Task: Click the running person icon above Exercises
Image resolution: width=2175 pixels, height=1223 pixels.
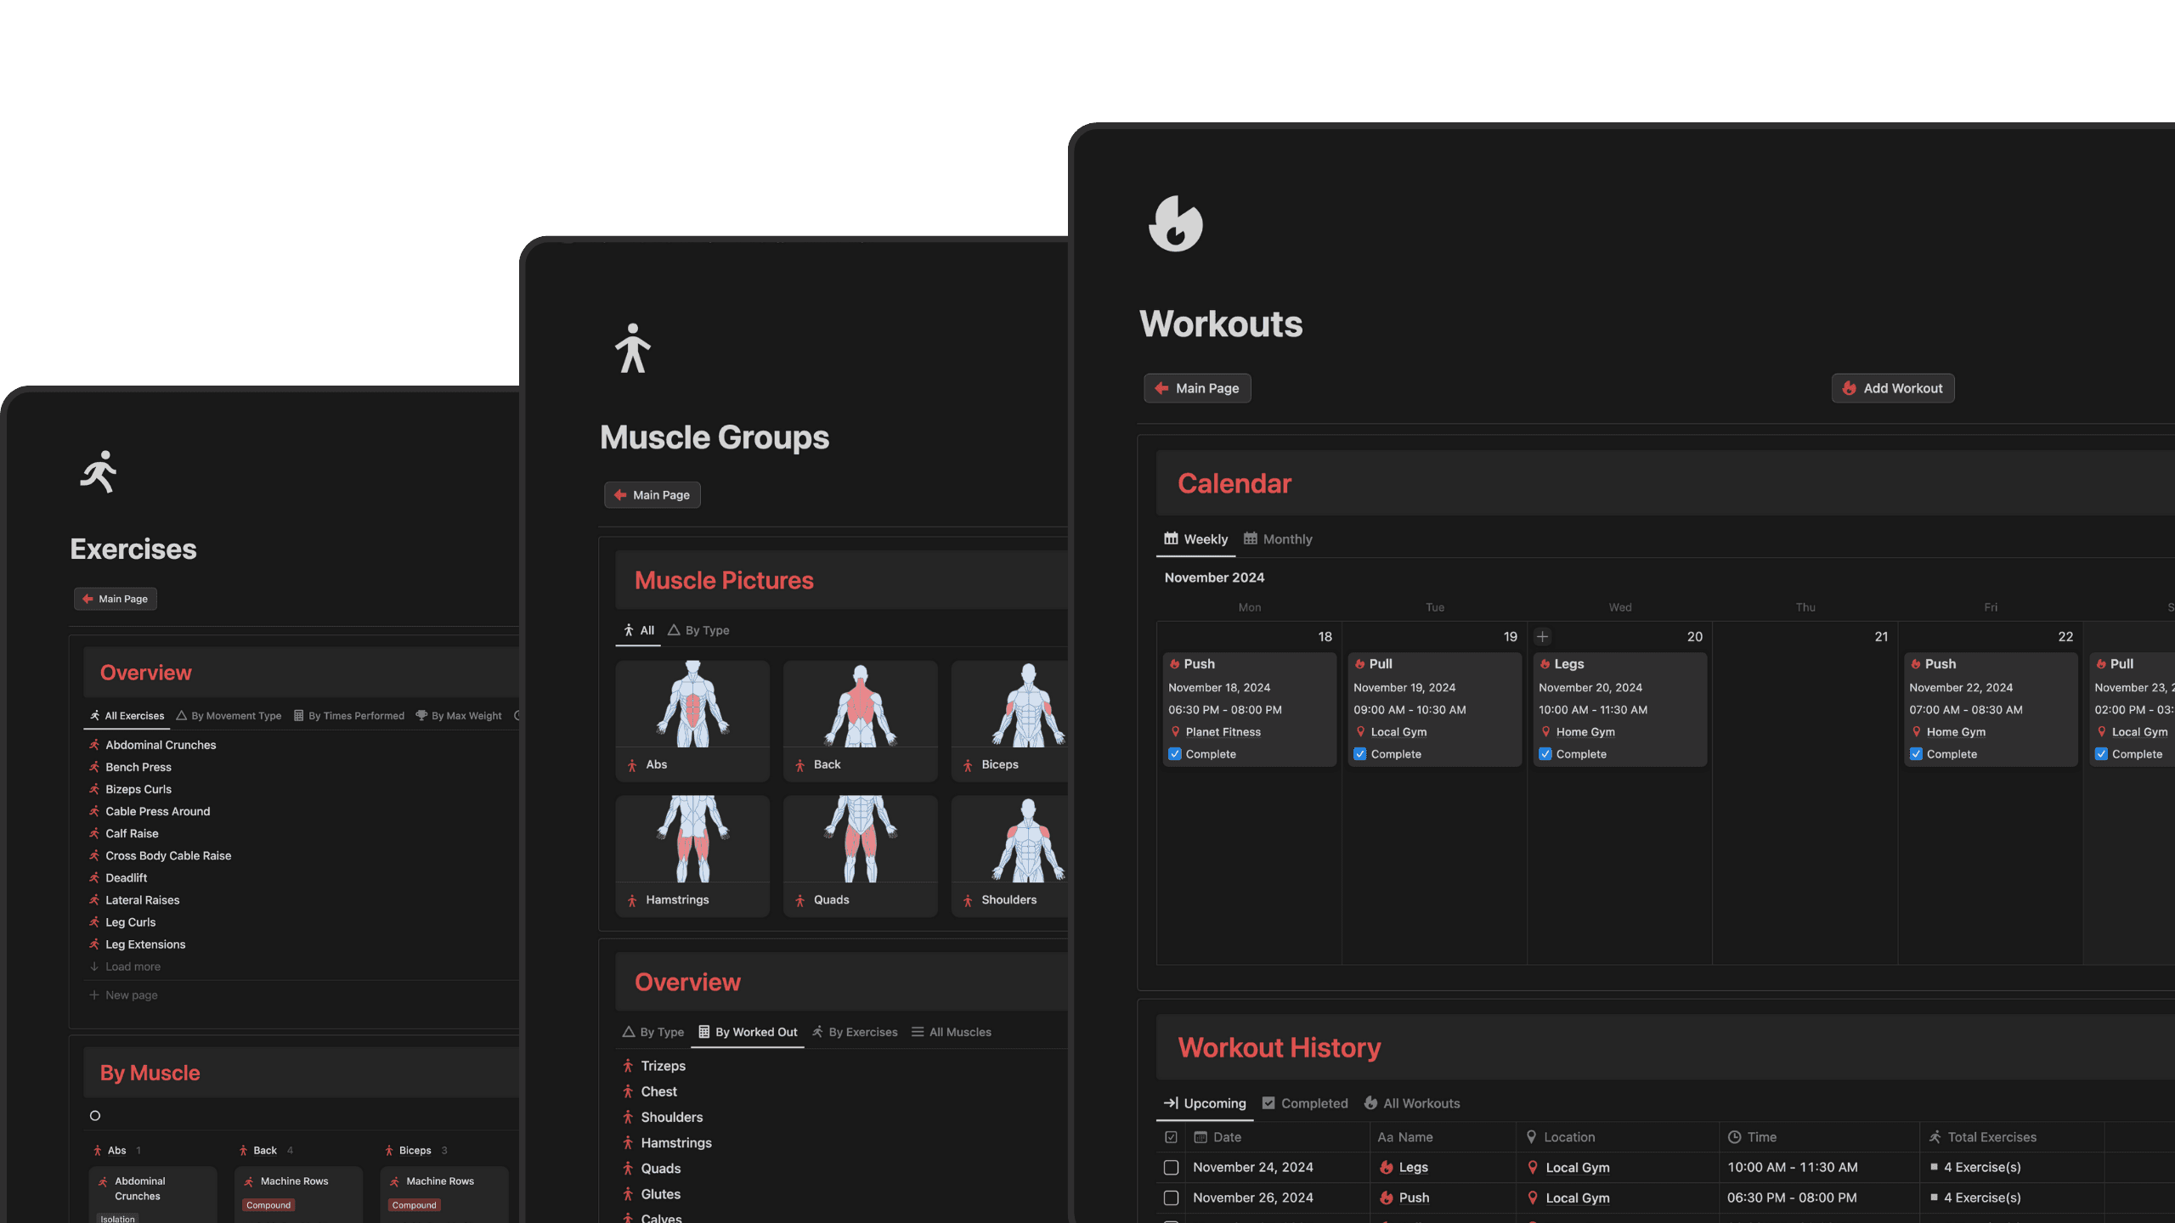Action: 99,471
